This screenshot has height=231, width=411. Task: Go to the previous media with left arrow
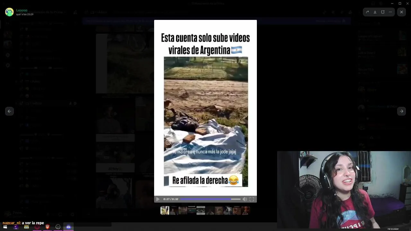[x=9, y=111]
